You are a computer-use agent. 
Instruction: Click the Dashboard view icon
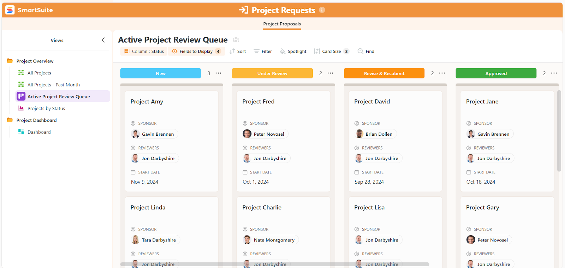tap(21, 132)
